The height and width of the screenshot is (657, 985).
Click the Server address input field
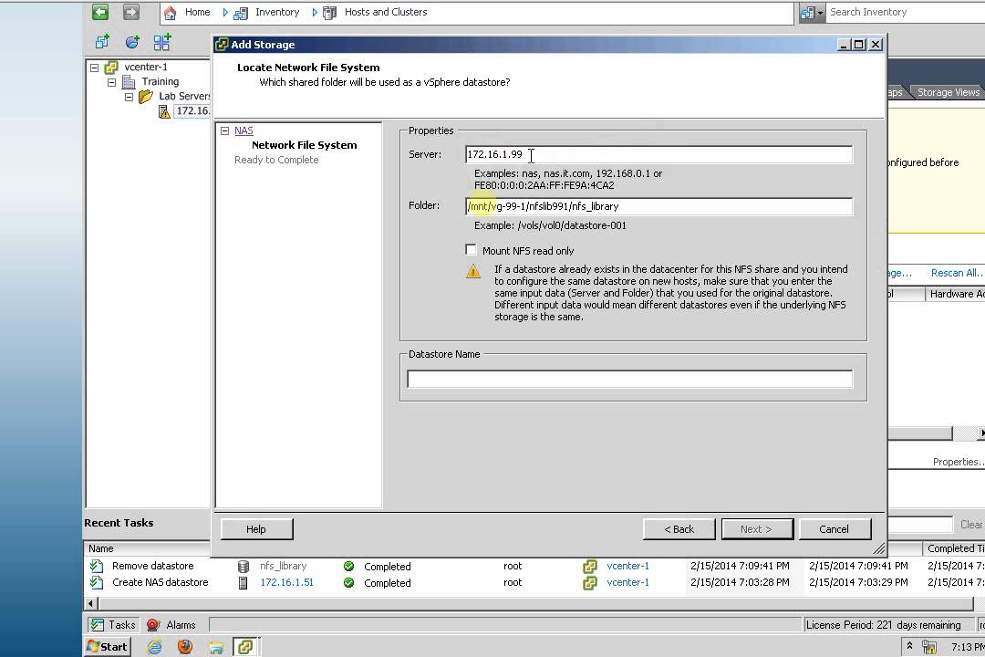coord(659,154)
